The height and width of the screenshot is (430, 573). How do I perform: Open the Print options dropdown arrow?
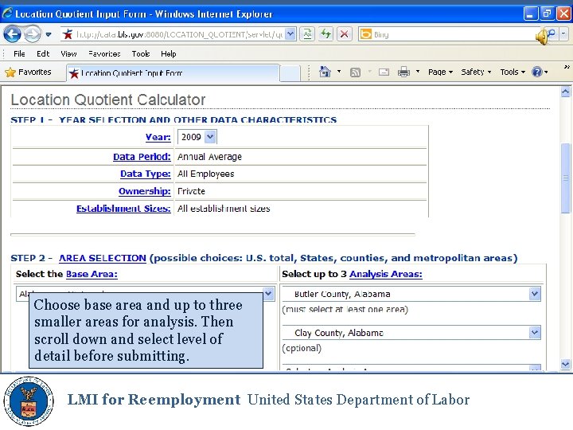coord(418,72)
